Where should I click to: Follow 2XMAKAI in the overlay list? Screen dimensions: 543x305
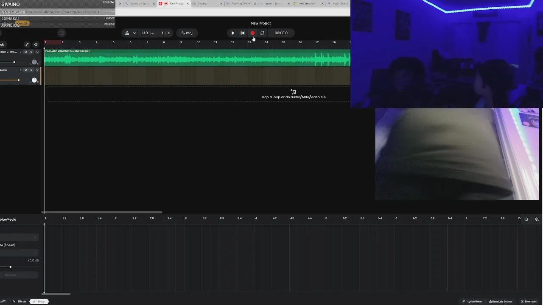click(x=109, y=18)
